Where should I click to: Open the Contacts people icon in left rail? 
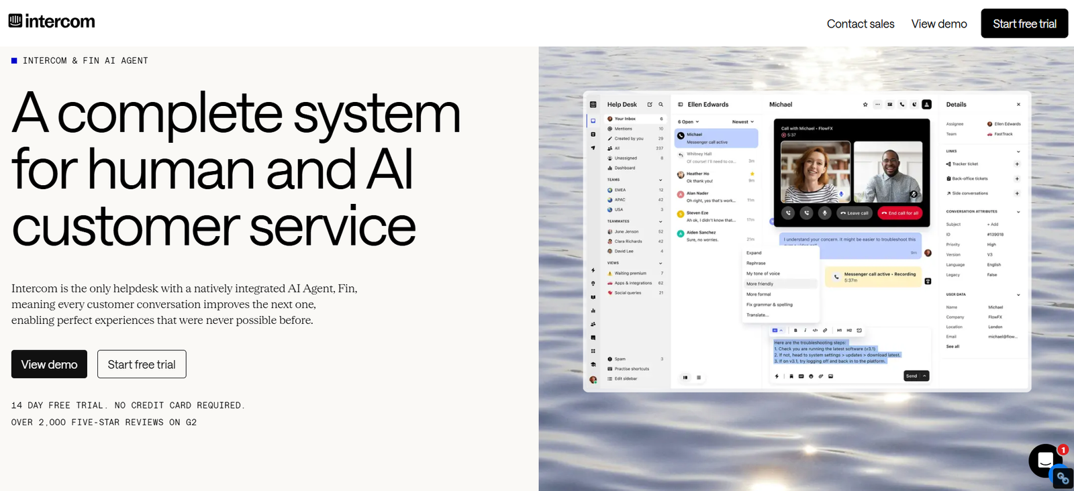point(593,324)
